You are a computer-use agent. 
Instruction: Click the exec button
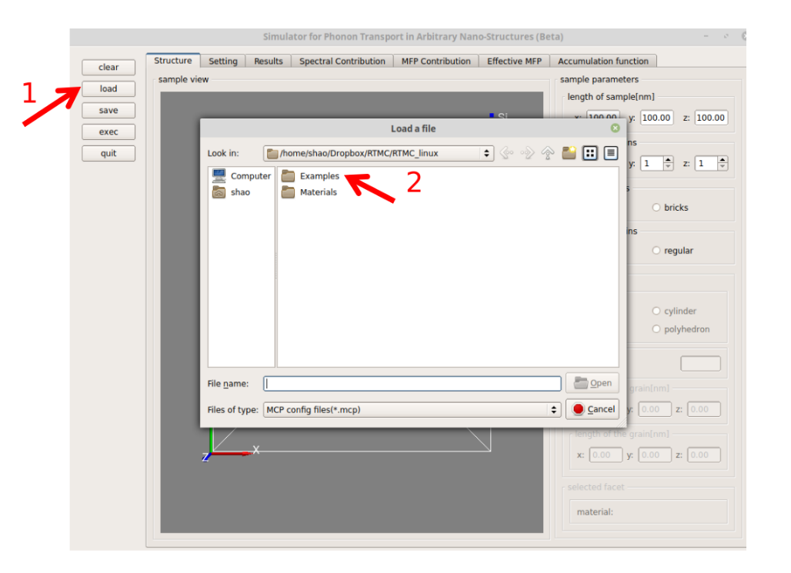tap(108, 132)
